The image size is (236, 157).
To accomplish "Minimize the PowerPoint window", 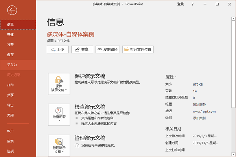I will point(205,4).
